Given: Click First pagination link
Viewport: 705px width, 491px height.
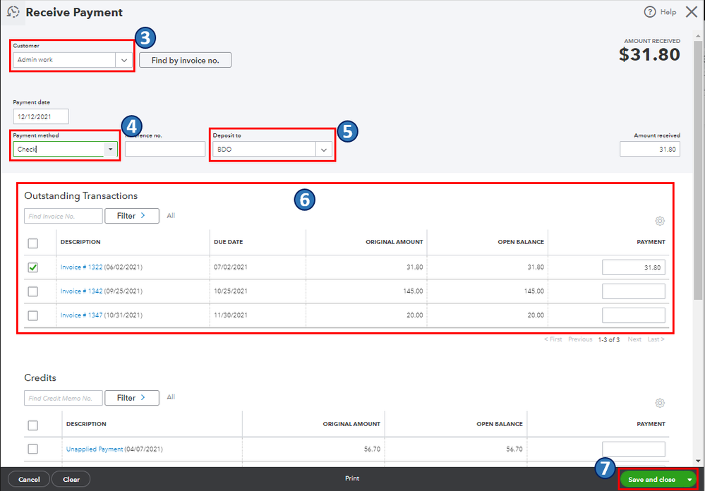Looking at the screenshot, I should click(x=553, y=339).
